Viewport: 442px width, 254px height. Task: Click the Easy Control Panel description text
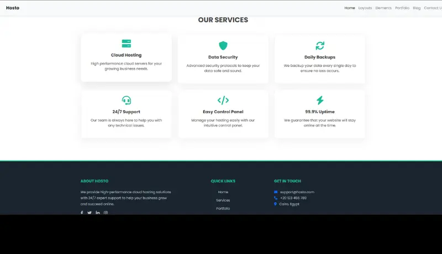click(223, 123)
